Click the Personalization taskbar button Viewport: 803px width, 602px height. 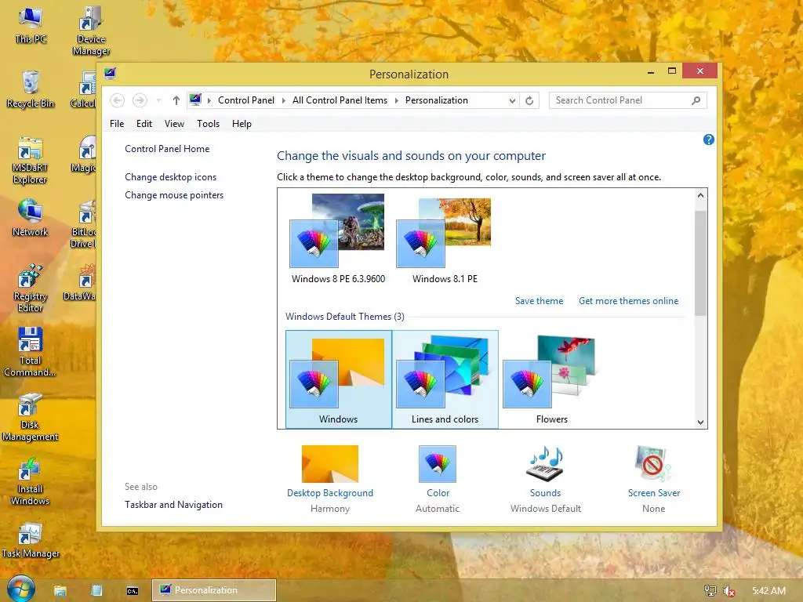point(214,590)
